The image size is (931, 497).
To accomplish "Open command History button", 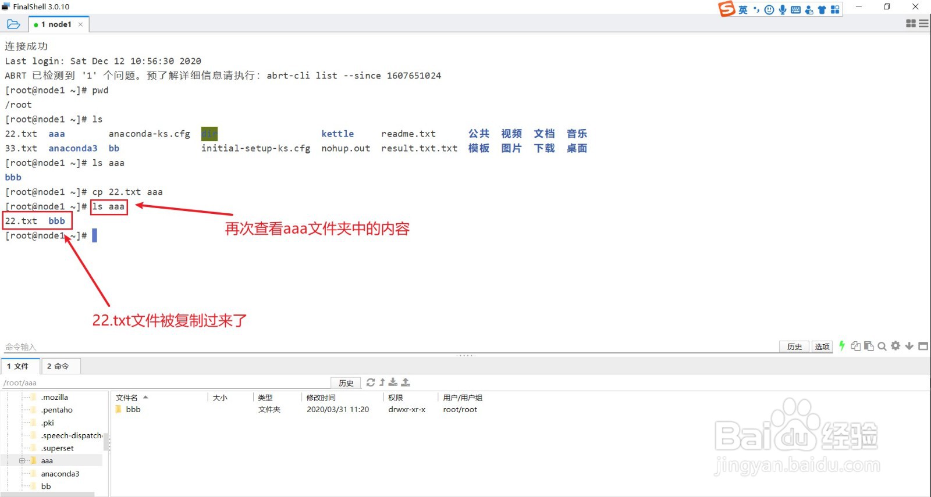I will [x=794, y=346].
